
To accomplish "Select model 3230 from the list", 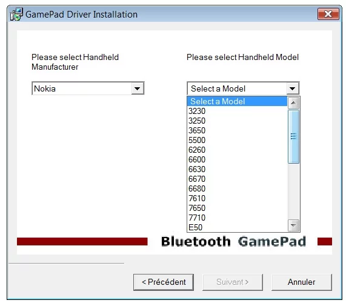I will pyautogui.click(x=237, y=111).
